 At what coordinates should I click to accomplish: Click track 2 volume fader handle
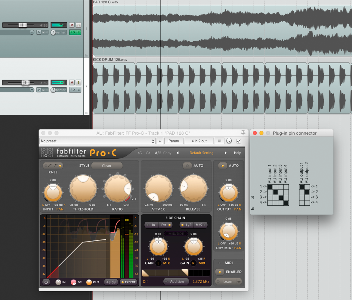[26, 83]
